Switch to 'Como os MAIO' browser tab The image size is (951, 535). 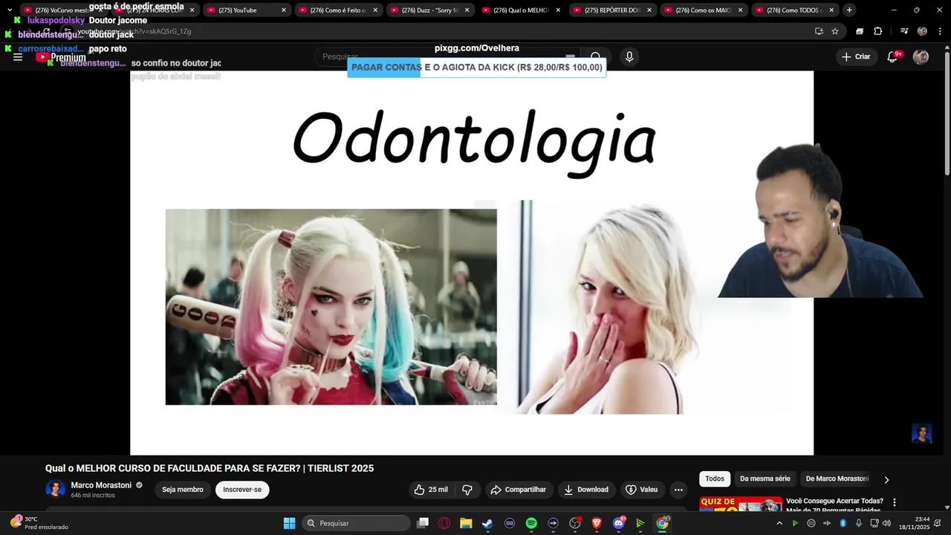(x=703, y=10)
